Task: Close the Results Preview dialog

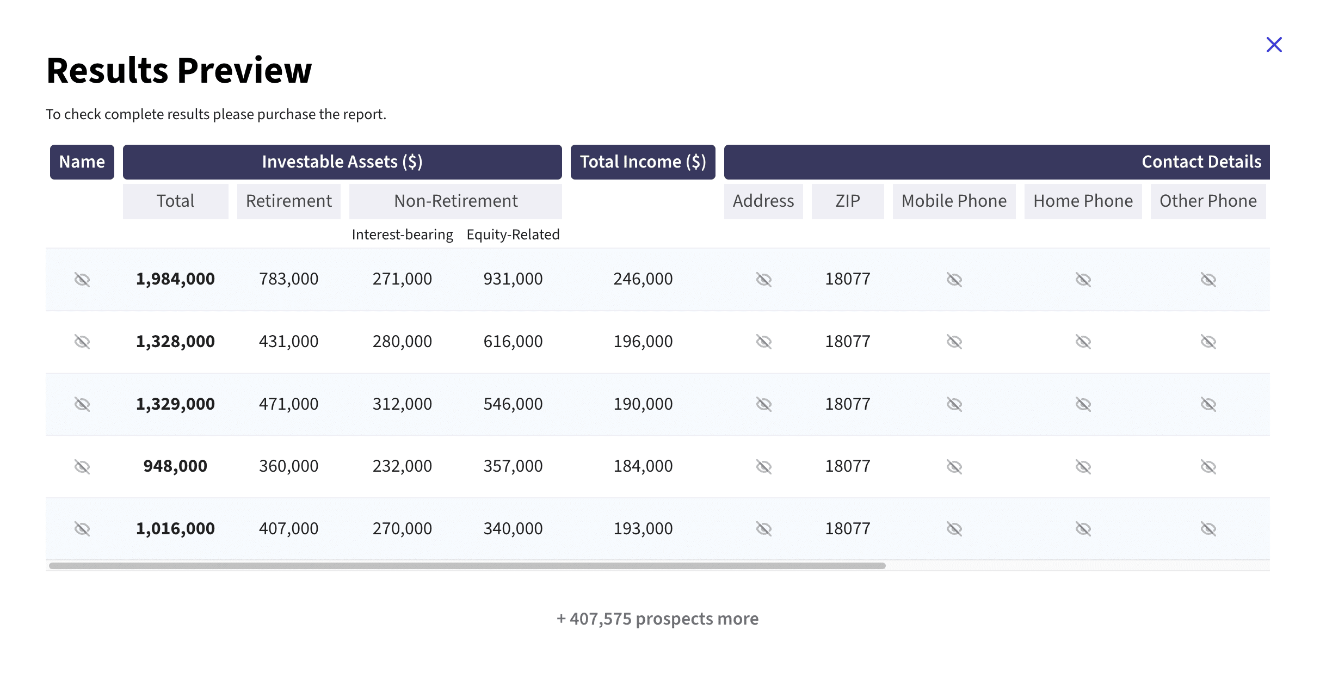Action: tap(1274, 45)
